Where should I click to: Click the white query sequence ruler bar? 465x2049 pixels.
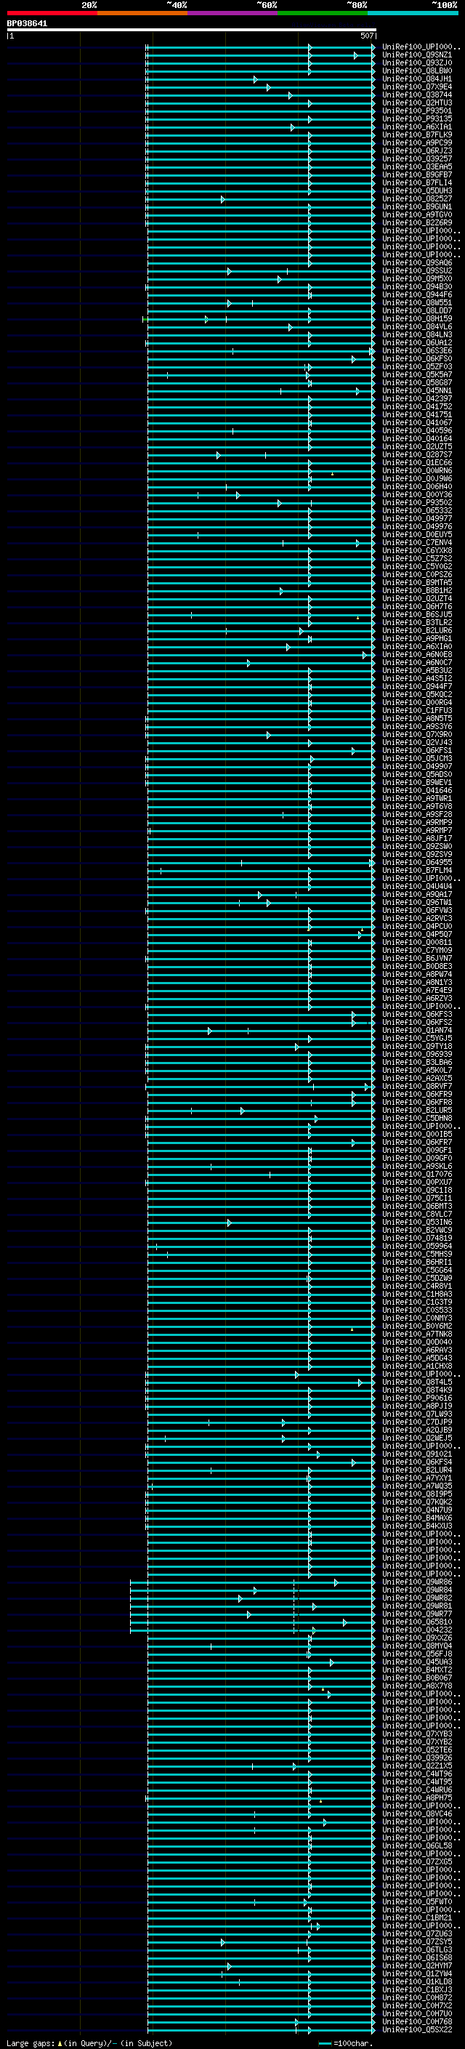pyautogui.click(x=192, y=29)
